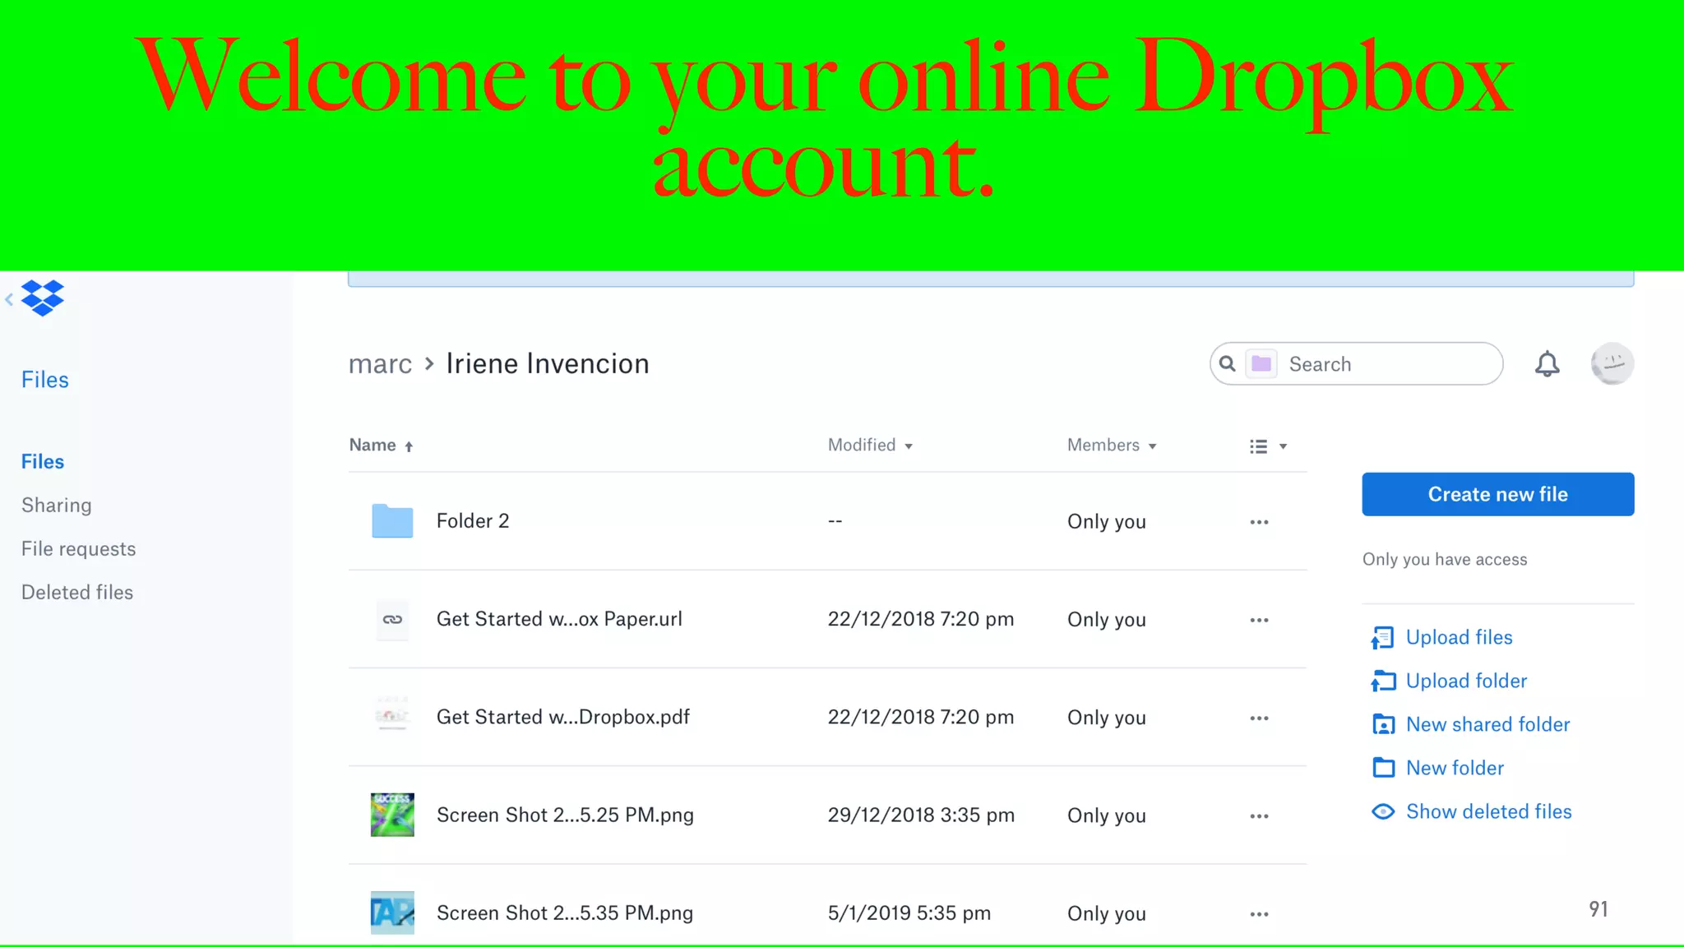This screenshot has width=1684, height=947.
Task: Click the New folder link
Action: tap(1455, 768)
